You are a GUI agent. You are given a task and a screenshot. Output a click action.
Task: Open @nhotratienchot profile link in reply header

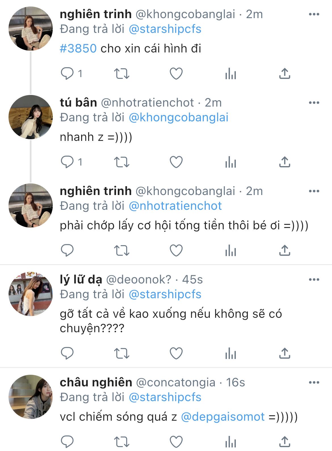click(175, 206)
